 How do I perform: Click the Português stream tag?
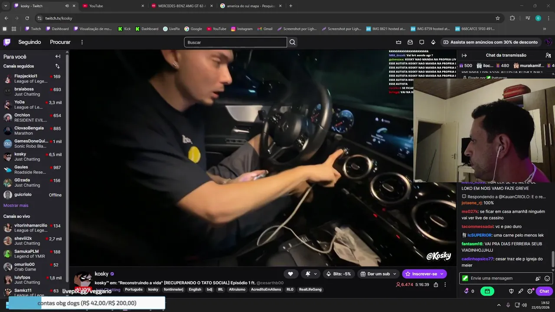(134, 289)
